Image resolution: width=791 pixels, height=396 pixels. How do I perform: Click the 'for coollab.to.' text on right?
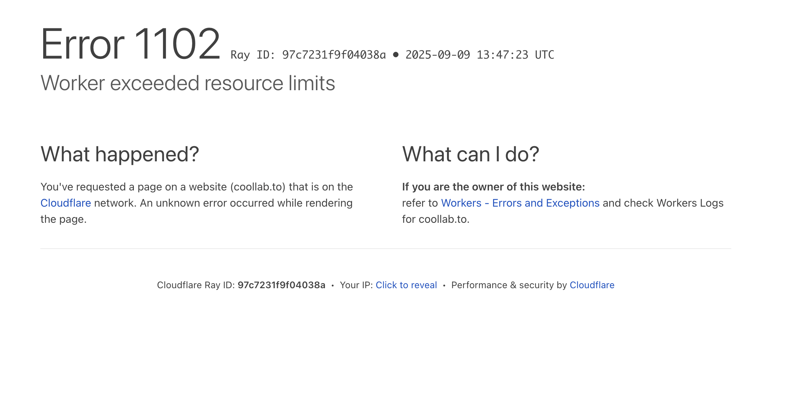(435, 219)
